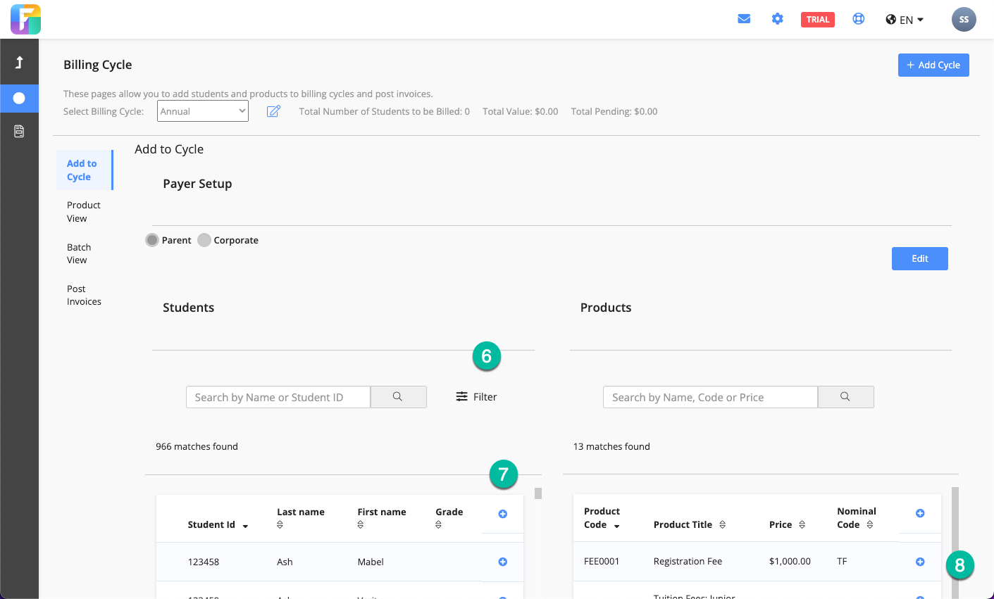Sort students by Student Id column arrow

click(245, 526)
